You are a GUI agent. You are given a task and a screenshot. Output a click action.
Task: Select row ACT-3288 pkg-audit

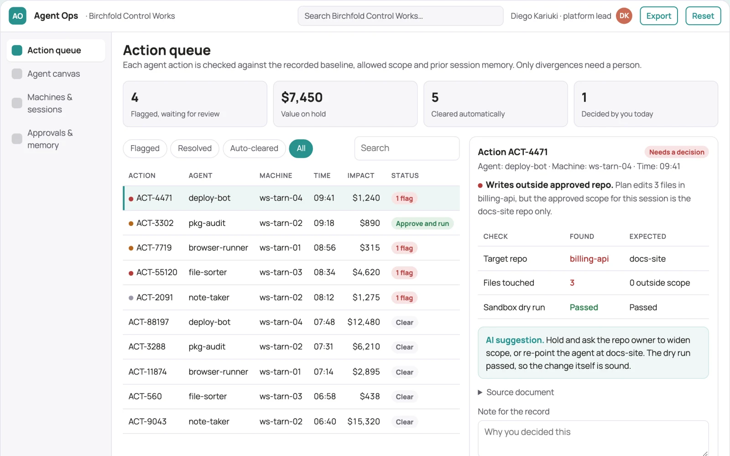tap(291, 347)
